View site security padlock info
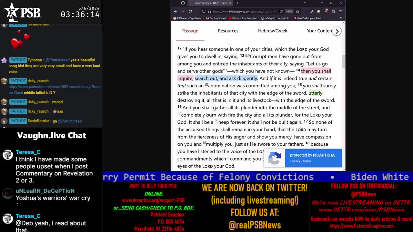 point(209,11)
